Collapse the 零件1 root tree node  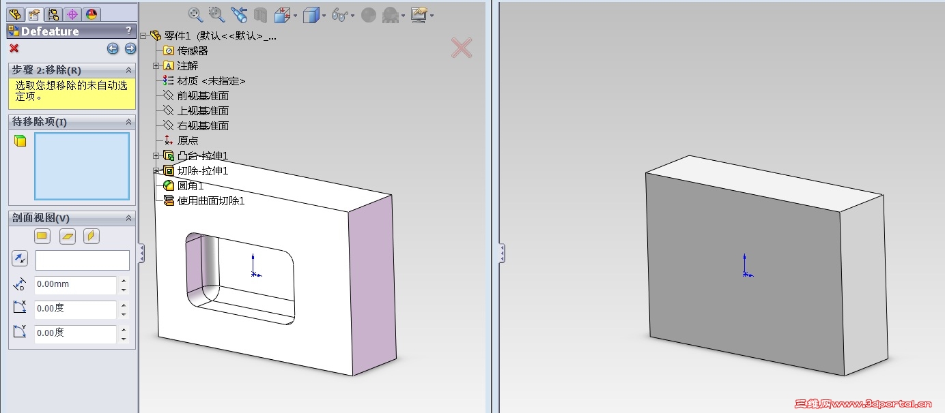(x=143, y=35)
